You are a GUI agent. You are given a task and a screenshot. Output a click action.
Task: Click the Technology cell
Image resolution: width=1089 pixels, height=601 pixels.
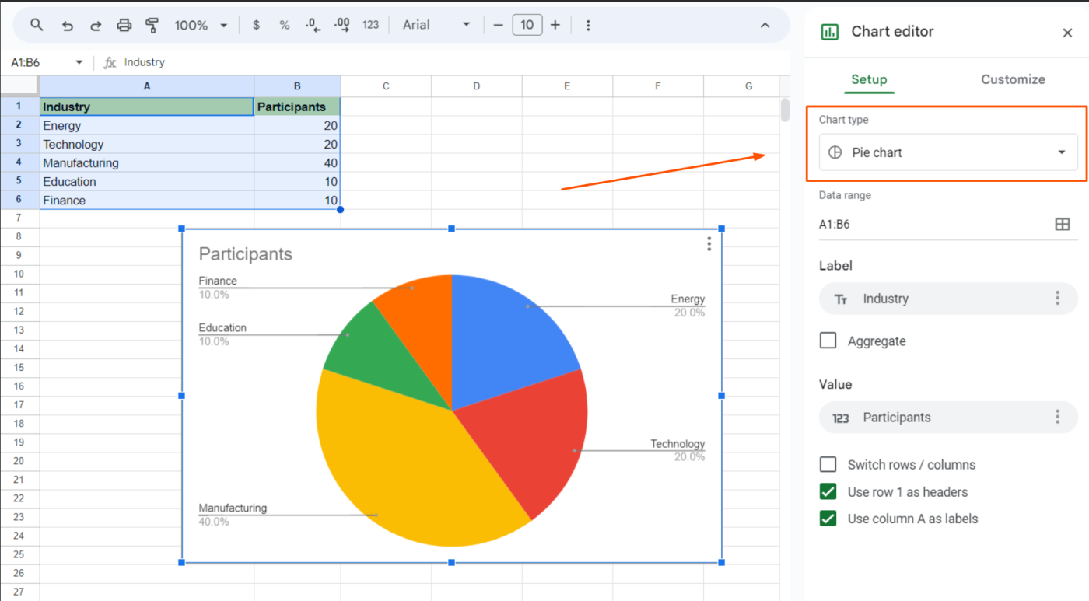(x=147, y=144)
